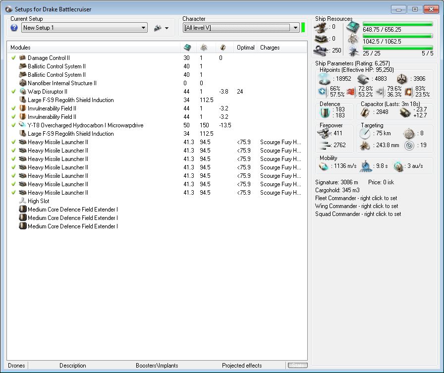Click the powergrid usage progress bar
This screenshot has height=373, width=444.
[397, 36]
